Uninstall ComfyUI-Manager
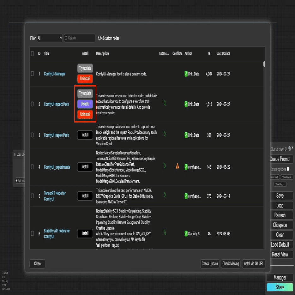The width and height of the screenshot is (295, 295). (85, 79)
